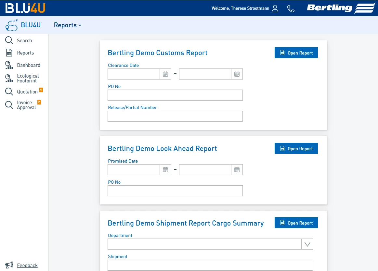
Task: Click the Shipment label
Action: [x=117, y=257]
